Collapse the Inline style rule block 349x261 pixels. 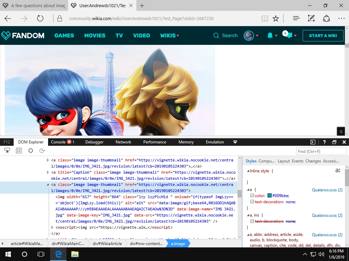tap(248, 171)
